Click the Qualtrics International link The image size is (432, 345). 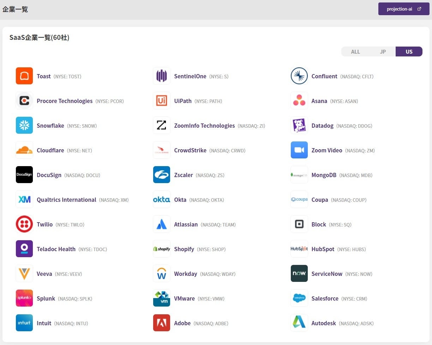tap(66, 200)
